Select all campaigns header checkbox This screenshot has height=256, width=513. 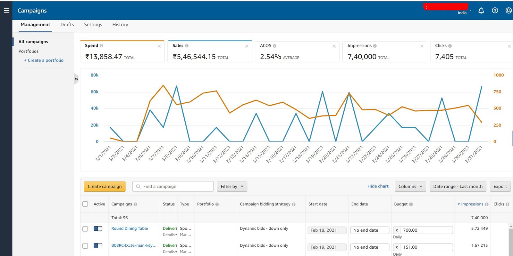pyautogui.click(x=85, y=204)
